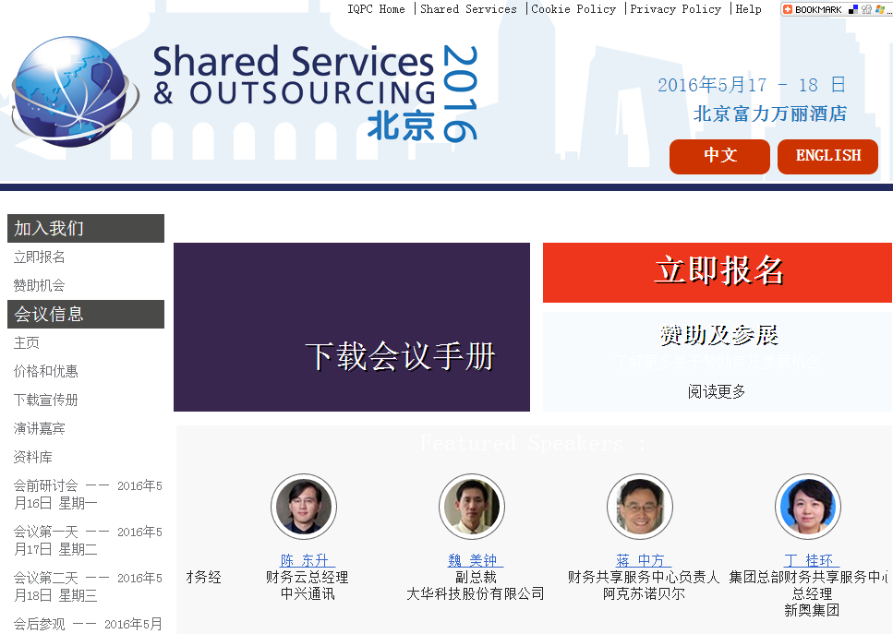The width and height of the screenshot is (893, 634).
Task: Click the 会议信息 sidebar header
Action: point(86,314)
